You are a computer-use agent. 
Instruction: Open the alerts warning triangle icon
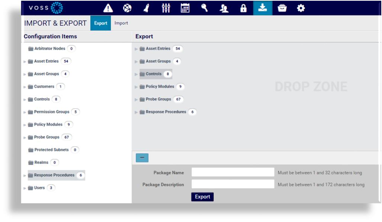pos(108,8)
